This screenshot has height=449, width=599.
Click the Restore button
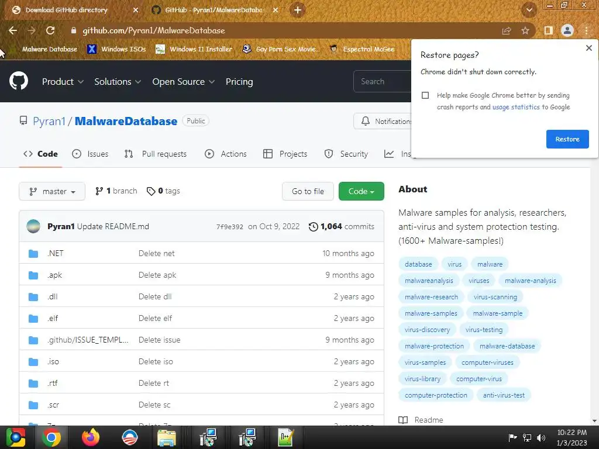[567, 139]
